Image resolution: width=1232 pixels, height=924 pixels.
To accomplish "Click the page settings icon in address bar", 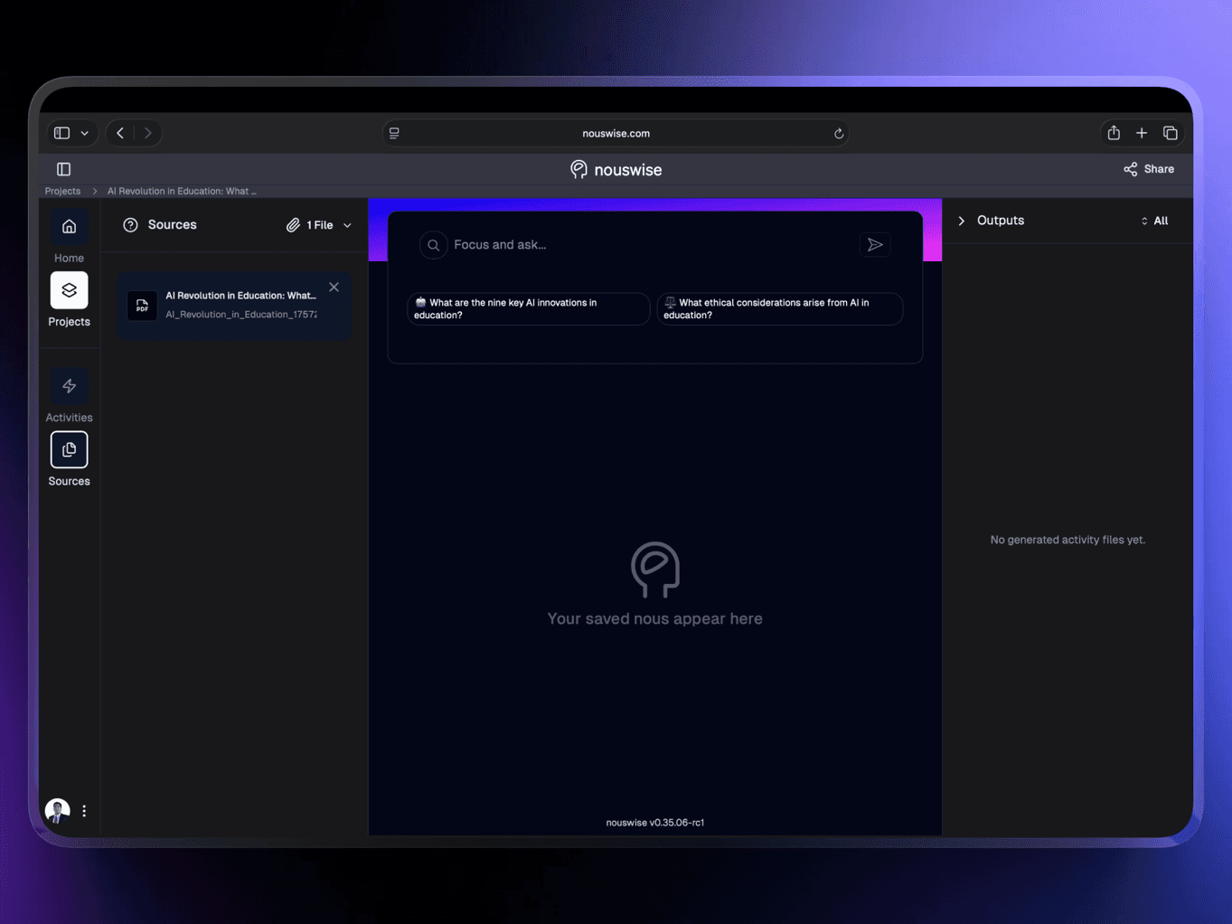I will click(395, 133).
